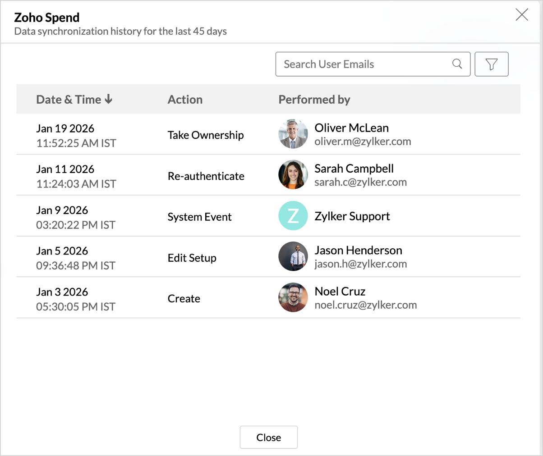Select the Take Ownership action entry
543x456 pixels.
click(206, 135)
